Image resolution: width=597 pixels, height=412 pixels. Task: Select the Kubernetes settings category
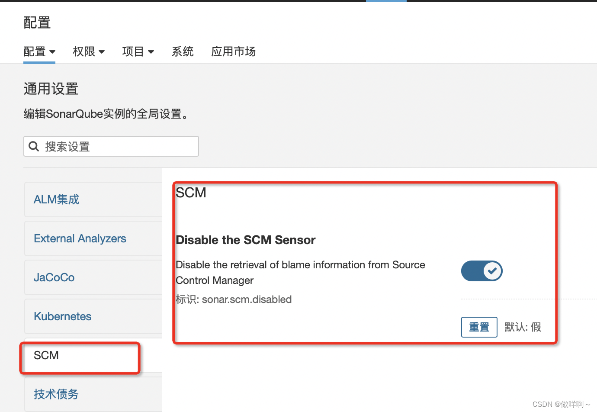(93, 316)
